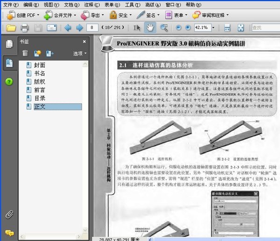
Task: Open the zoom percentage dropdown arrow
Action: pos(213,28)
